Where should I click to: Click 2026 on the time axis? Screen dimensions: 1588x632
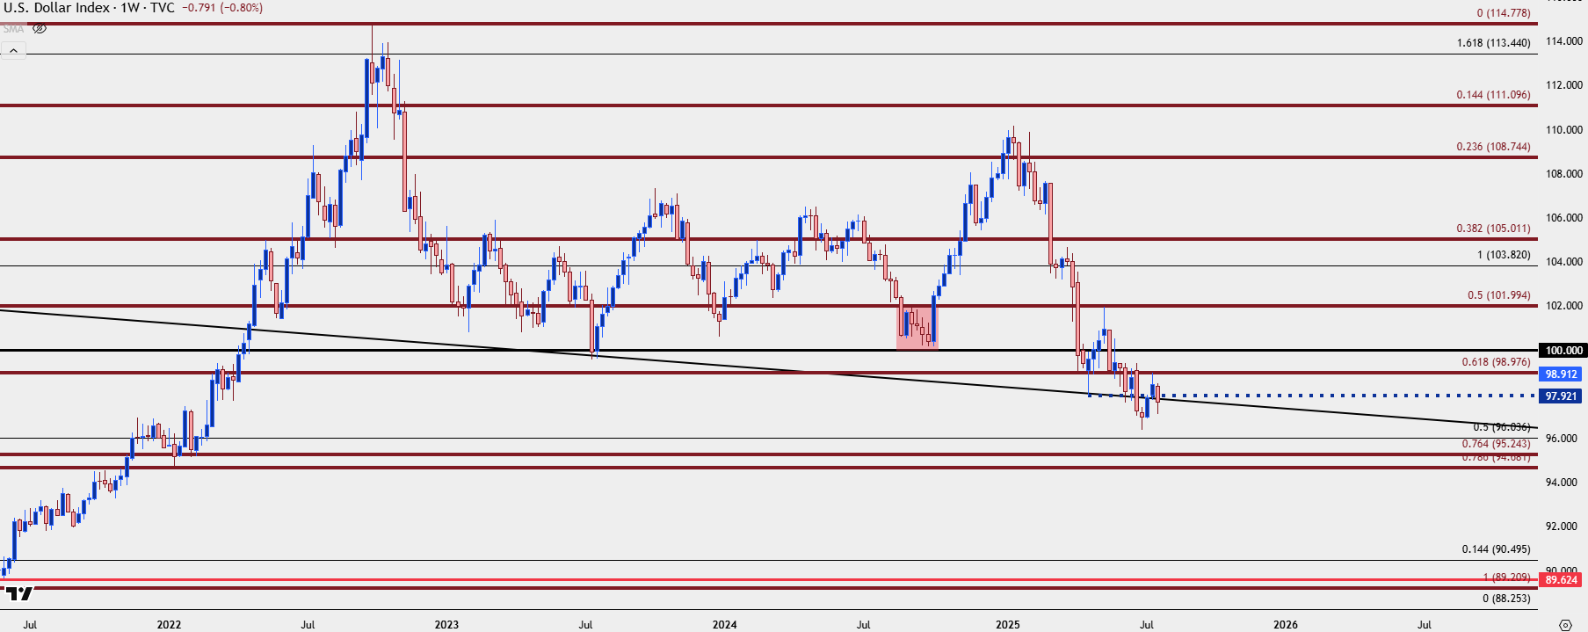coord(1285,625)
